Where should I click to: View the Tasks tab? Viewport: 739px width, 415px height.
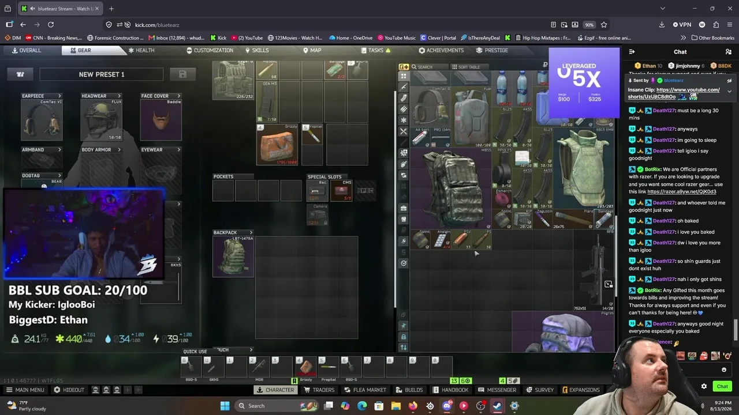coord(375,50)
